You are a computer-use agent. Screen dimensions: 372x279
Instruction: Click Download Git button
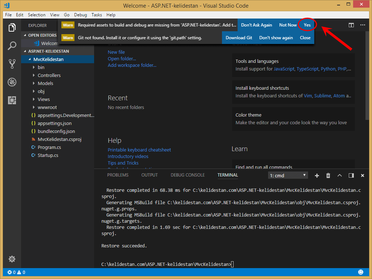tap(239, 38)
